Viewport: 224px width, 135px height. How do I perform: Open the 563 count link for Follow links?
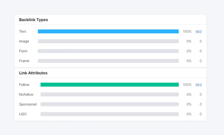[198, 85]
